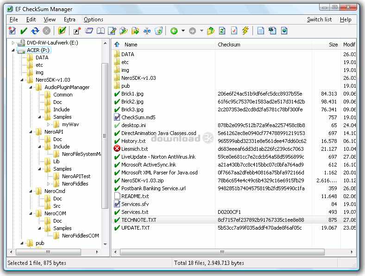Sort by the Checksum column header
The height and width of the screenshot is (276, 365).
pyautogui.click(x=263, y=45)
